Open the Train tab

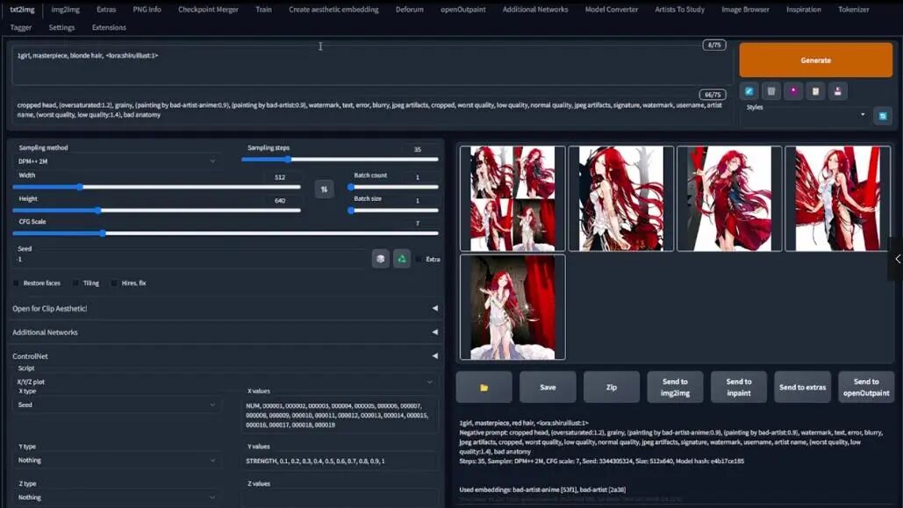pos(264,10)
